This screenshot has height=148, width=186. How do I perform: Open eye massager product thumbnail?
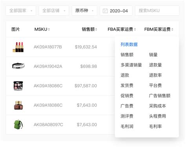[18, 66]
